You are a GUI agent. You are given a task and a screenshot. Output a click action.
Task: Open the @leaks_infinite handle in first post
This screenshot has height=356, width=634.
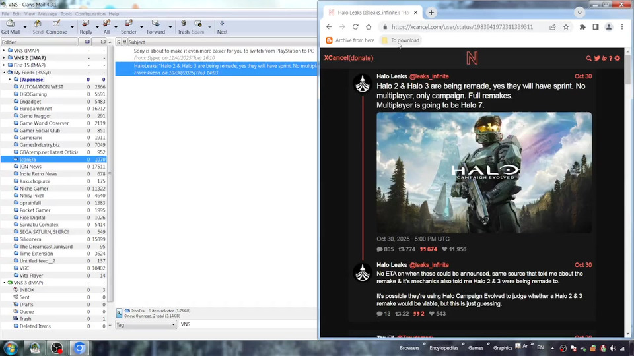coord(429,76)
